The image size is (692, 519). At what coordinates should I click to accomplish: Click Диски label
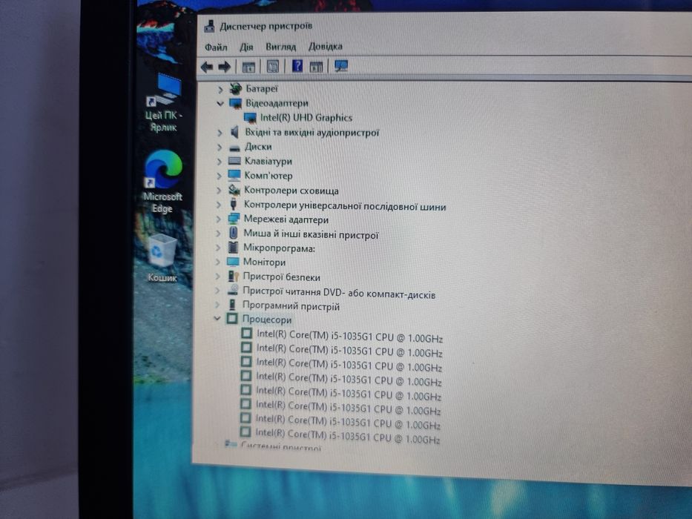258,147
